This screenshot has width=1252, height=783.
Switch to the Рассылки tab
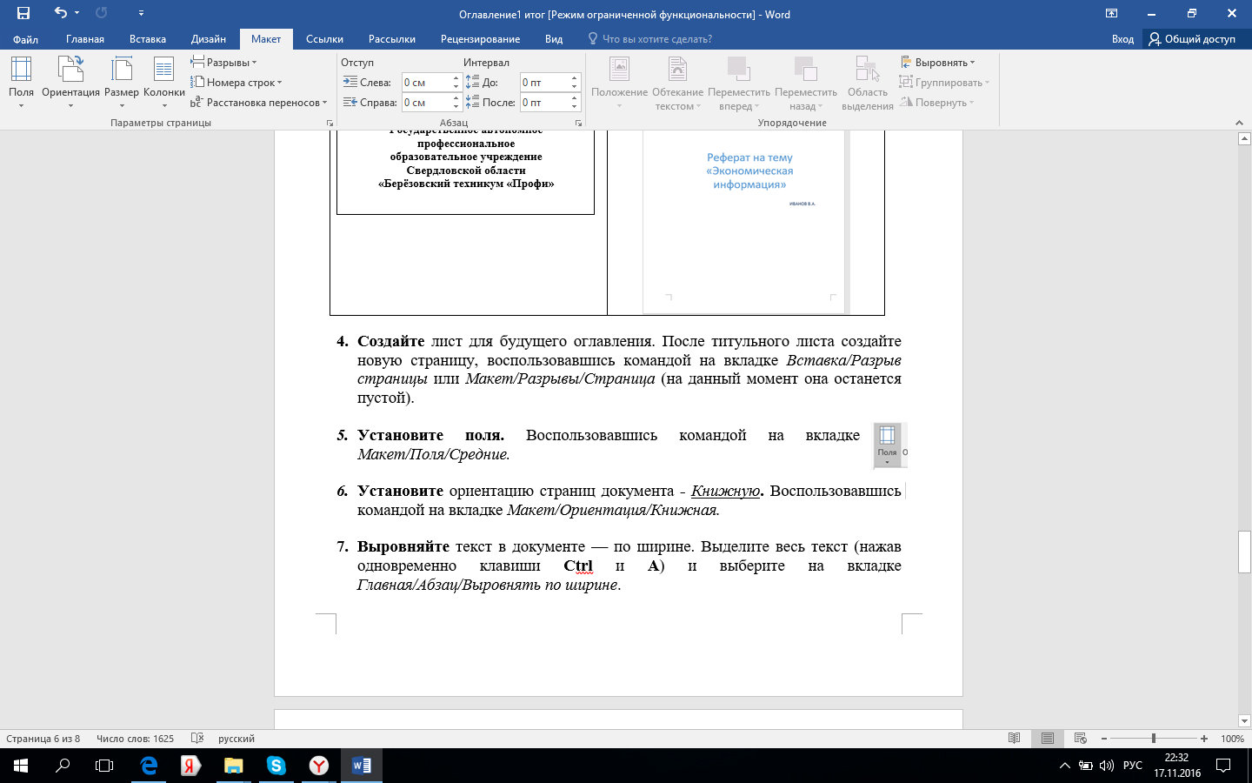(x=392, y=39)
